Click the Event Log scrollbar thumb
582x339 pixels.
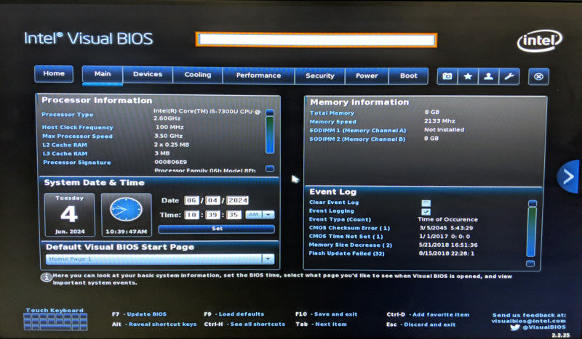532,232
